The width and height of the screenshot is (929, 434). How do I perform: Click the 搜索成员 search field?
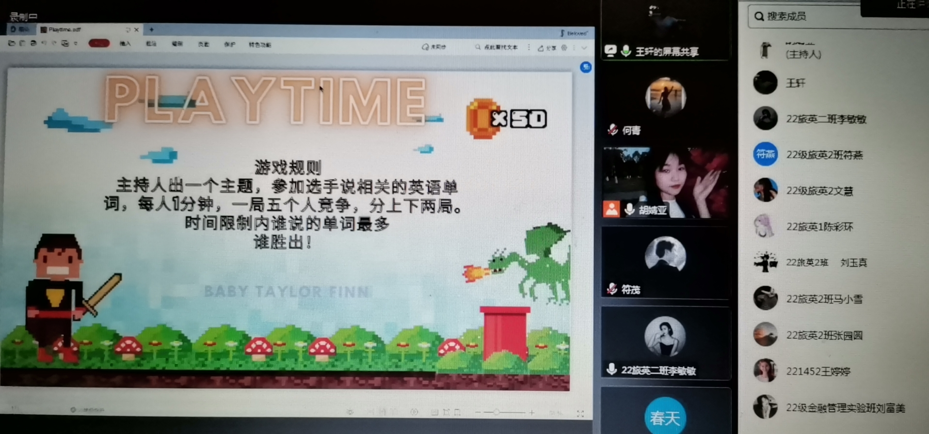tap(805, 16)
